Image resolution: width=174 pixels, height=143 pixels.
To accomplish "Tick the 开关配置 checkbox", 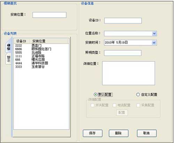I will click(x=93, y=105).
